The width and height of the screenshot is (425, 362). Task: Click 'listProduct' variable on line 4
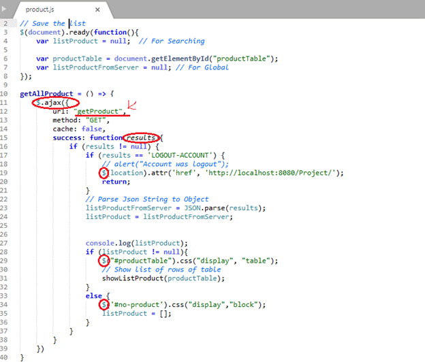click(76, 41)
